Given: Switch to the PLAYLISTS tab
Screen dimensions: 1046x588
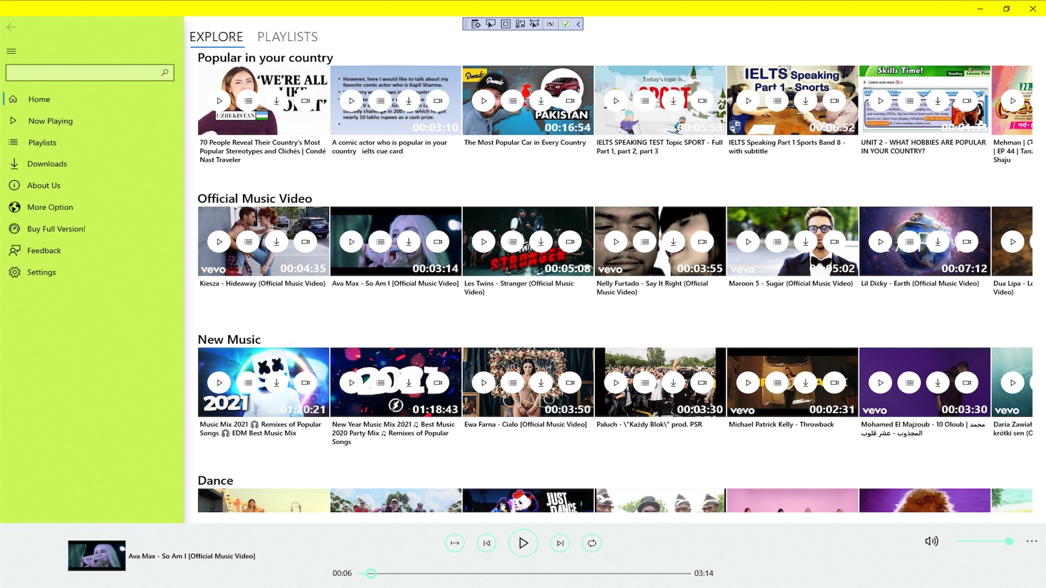Looking at the screenshot, I should tap(288, 36).
